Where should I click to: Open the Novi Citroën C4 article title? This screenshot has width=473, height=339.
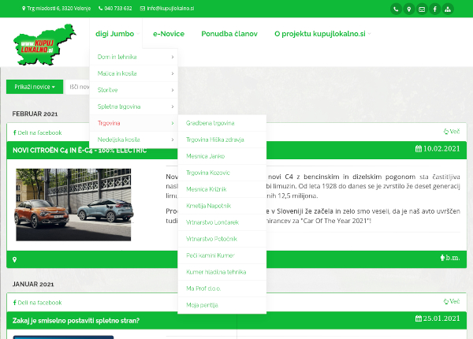click(80, 151)
